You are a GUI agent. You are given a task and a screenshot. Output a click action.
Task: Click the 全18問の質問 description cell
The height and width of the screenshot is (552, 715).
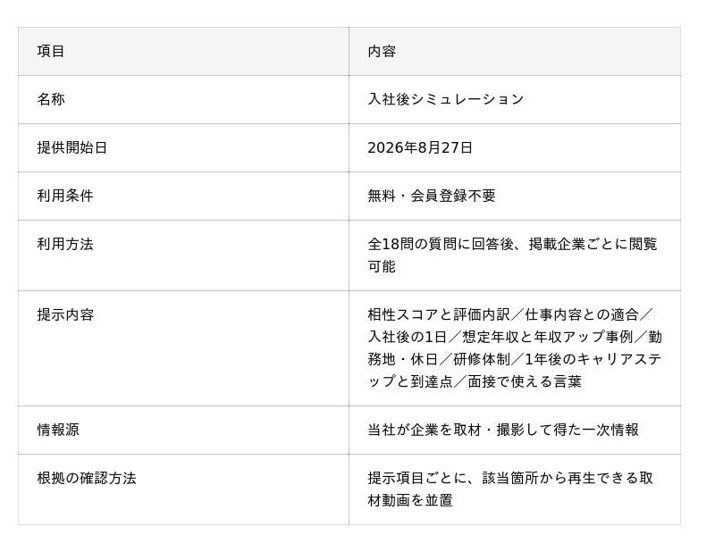coord(515,255)
